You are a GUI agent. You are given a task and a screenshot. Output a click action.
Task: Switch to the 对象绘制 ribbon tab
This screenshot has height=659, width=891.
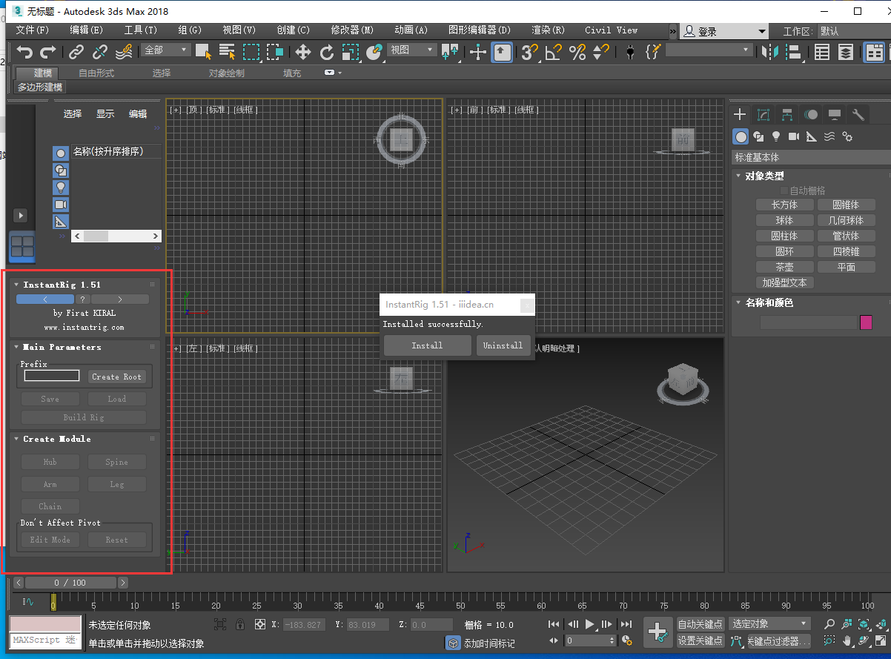226,73
